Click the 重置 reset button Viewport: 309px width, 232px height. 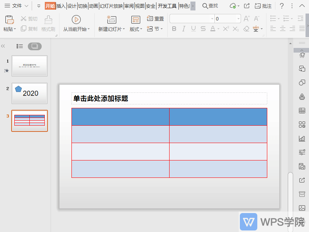156,19
